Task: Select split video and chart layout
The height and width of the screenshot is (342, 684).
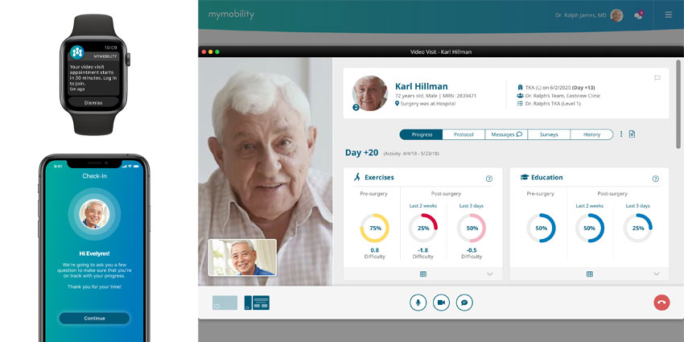Action: tap(257, 303)
